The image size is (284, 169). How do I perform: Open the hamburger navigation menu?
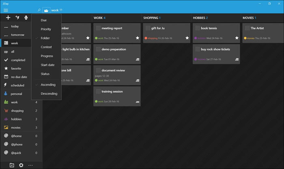click(x=6, y=10)
